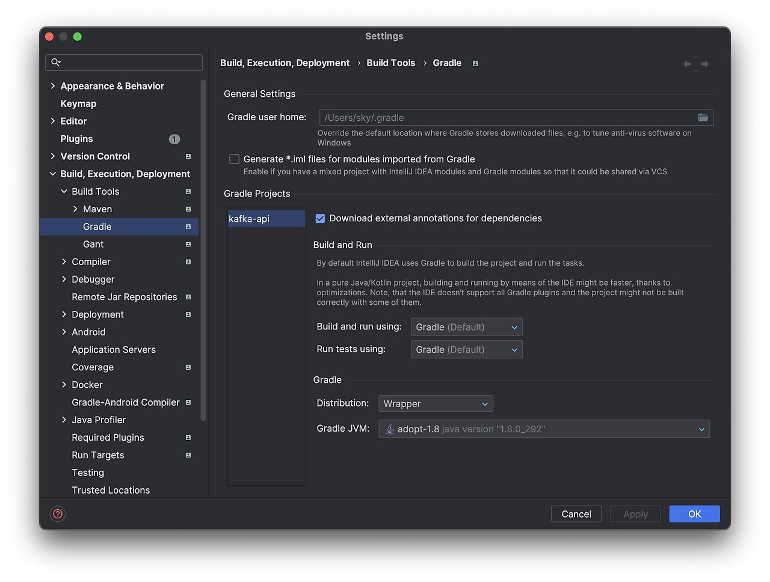Select Keymap in settings tree
This screenshot has width=770, height=582.
78,103
